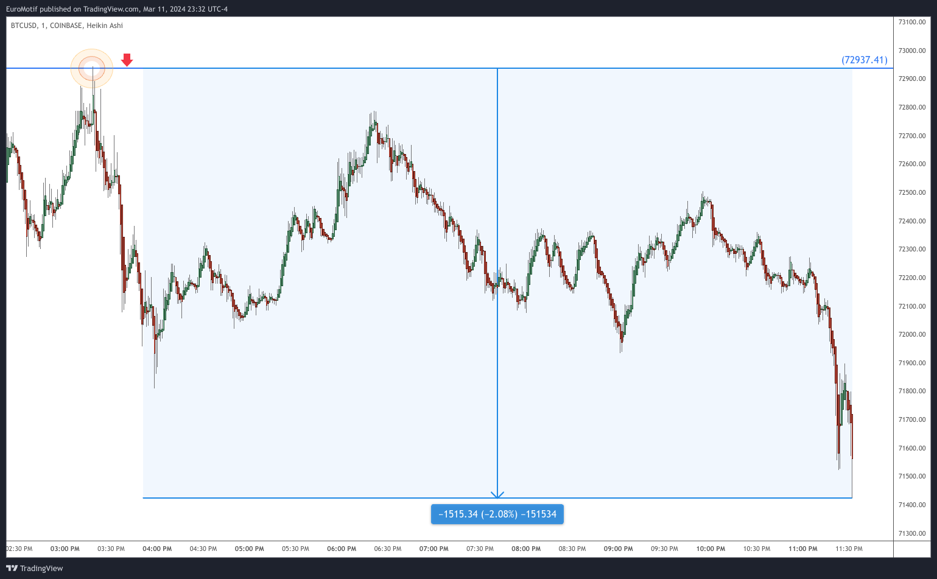
Task: Select the 11:00 PM time axis label
Action: 803,549
